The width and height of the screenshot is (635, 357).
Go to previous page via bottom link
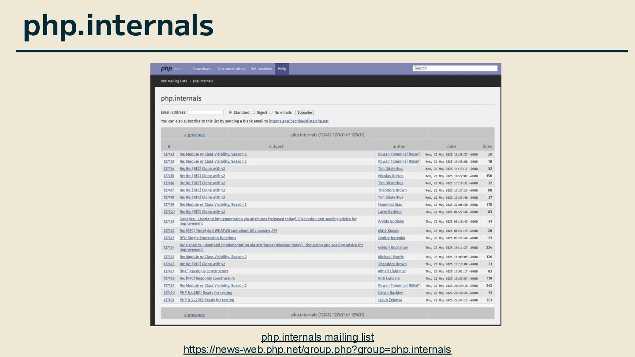194,315
